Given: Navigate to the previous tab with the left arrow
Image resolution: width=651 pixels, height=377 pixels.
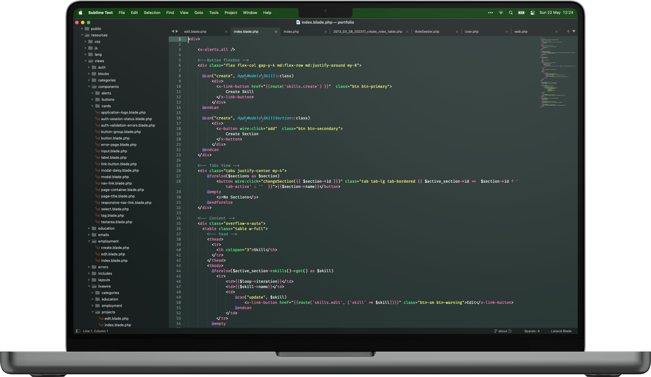Looking at the screenshot, I should click(173, 31).
